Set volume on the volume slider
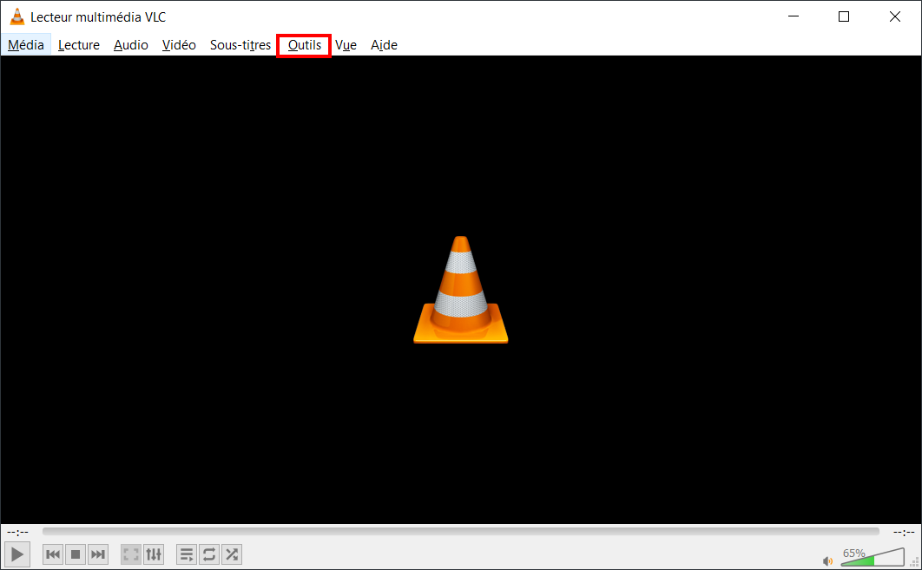Screen dimensions: 922x570 (873, 557)
